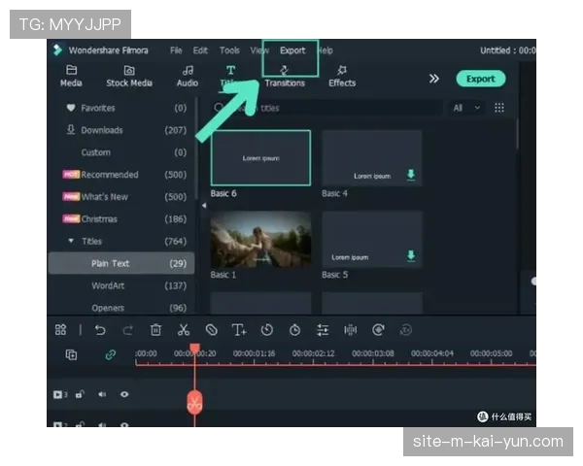Click the red playhead split marker
The height and width of the screenshot is (466, 583).
(194, 400)
